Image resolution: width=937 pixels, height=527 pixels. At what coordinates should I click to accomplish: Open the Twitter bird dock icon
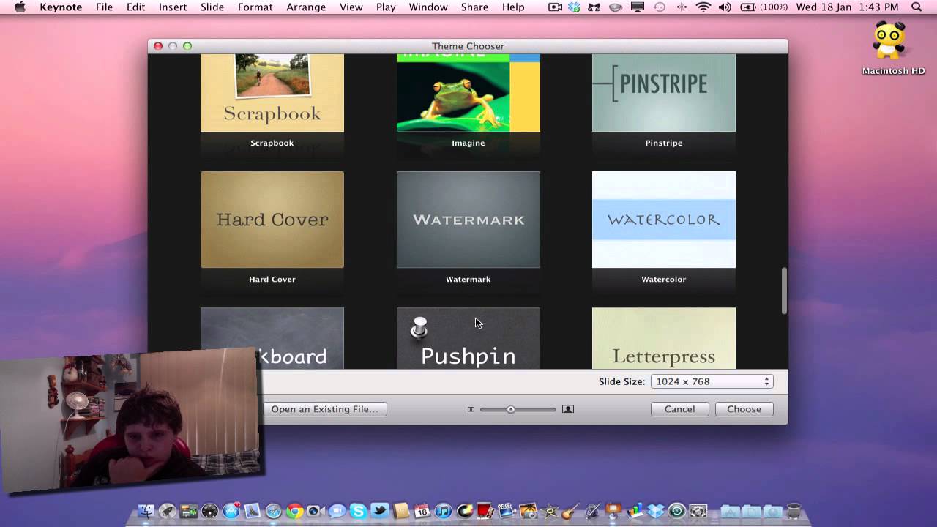tap(379, 511)
